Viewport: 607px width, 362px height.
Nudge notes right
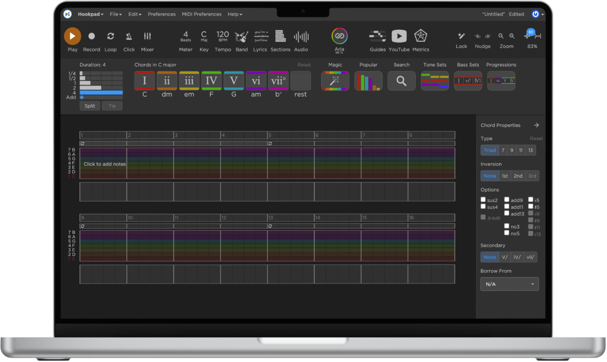[488, 36]
